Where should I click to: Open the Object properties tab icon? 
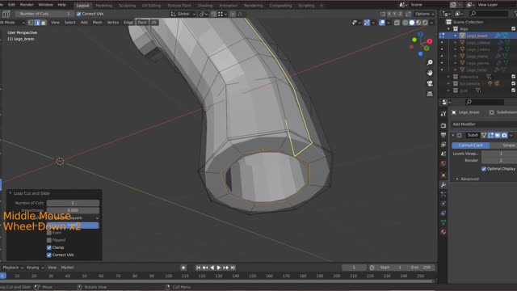click(x=443, y=175)
